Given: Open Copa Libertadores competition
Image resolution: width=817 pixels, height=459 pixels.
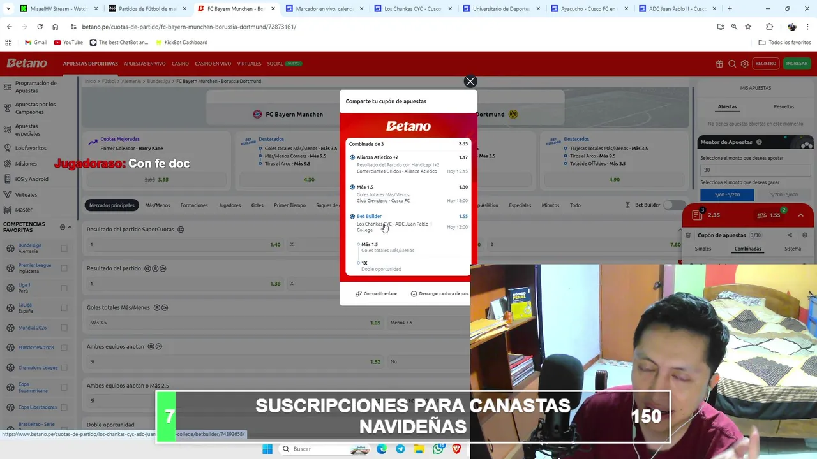Looking at the screenshot, I should tap(37, 407).
